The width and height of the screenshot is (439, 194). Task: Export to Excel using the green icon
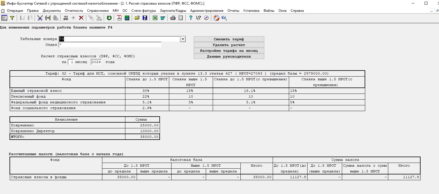tap(155, 18)
